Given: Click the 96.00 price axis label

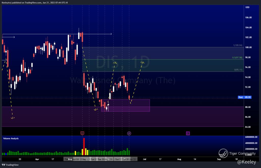Looking at the screenshot, I should pos(248,67).
